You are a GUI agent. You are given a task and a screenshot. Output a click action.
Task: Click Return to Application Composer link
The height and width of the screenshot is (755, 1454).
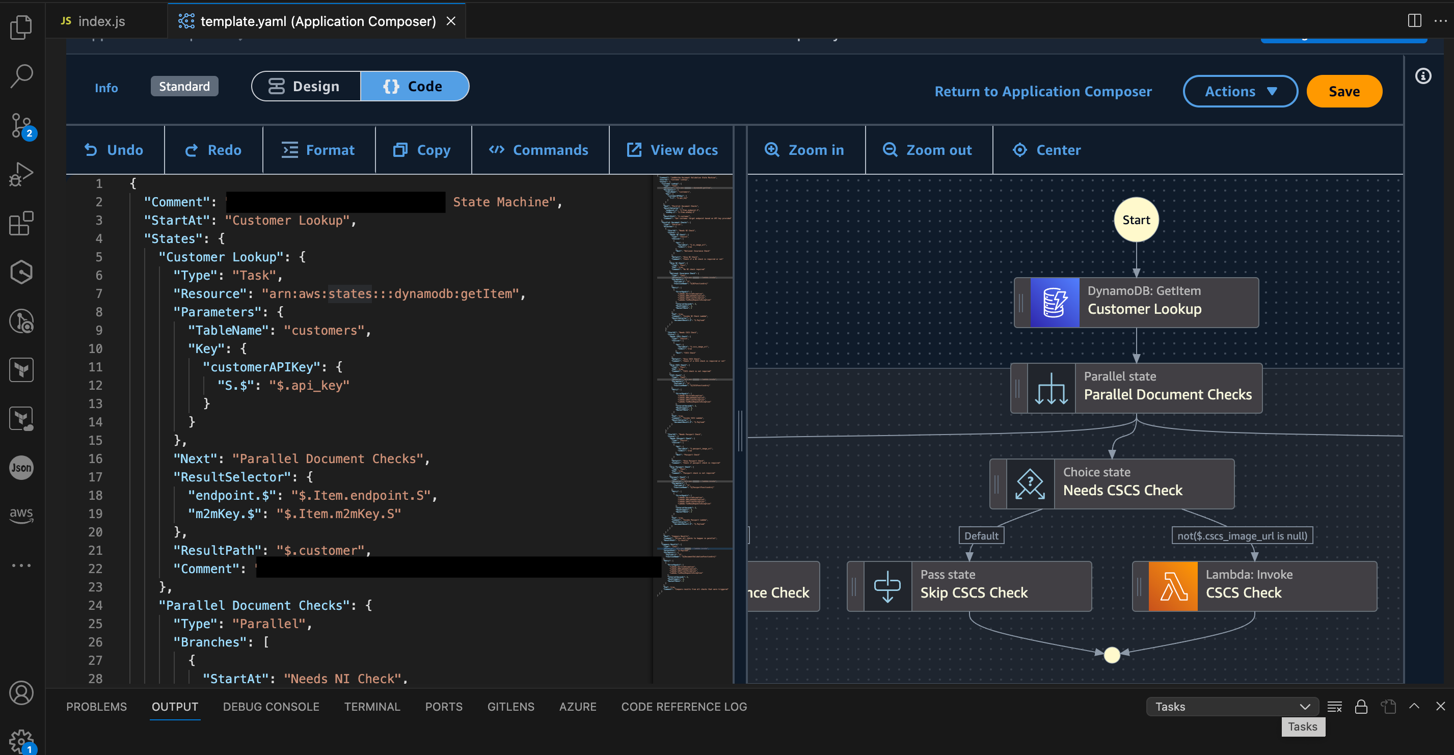(x=1042, y=91)
